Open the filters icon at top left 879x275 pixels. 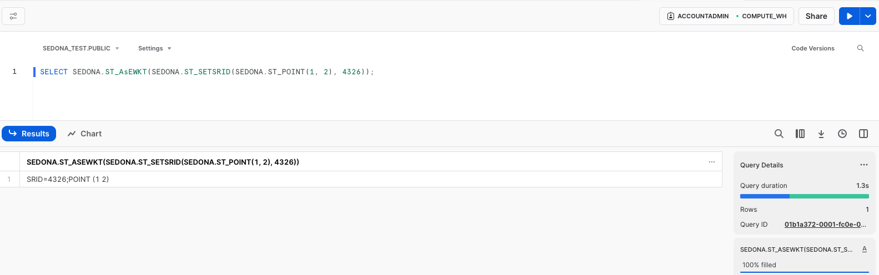pyautogui.click(x=13, y=16)
